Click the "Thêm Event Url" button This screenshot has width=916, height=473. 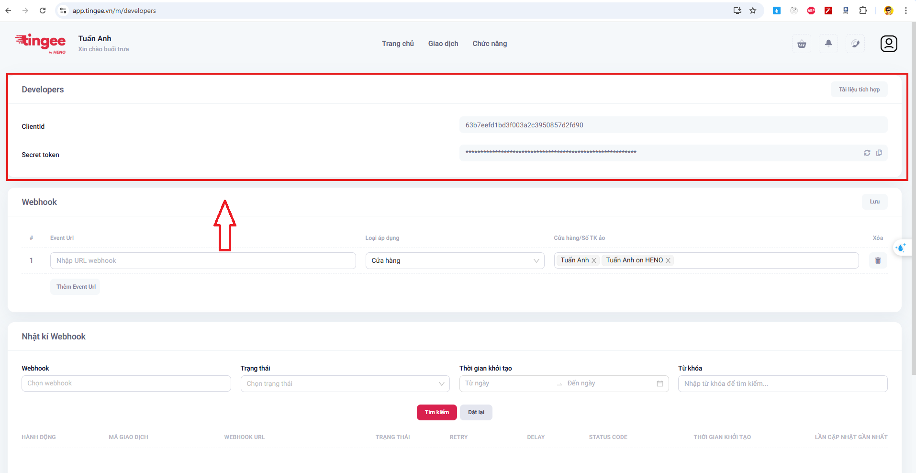[x=76, y=287]
